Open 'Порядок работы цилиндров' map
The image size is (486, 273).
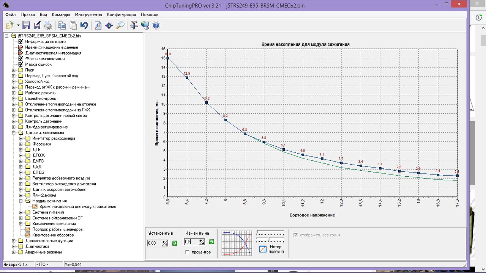point(57,229)
